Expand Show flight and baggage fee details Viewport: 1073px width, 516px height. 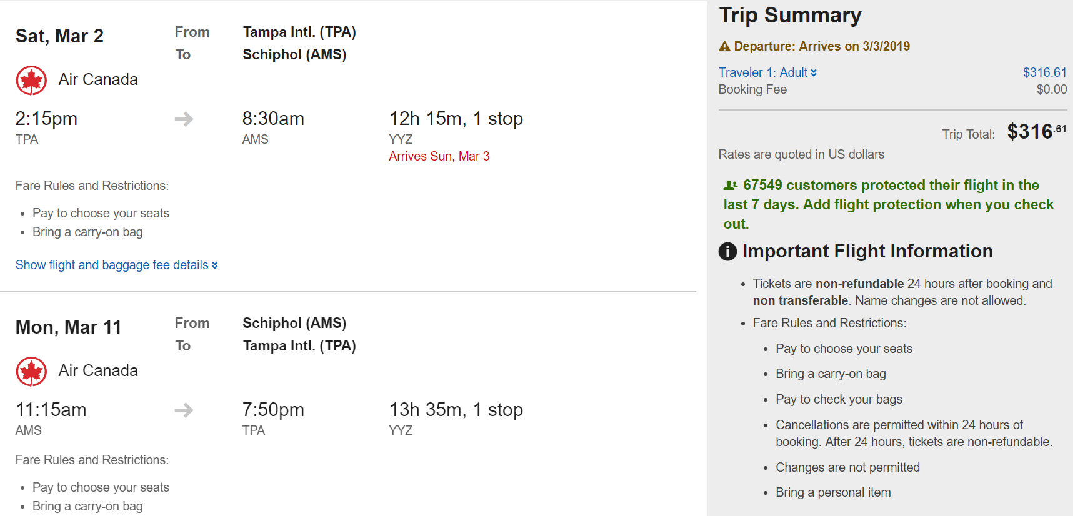tap(112, 265)
